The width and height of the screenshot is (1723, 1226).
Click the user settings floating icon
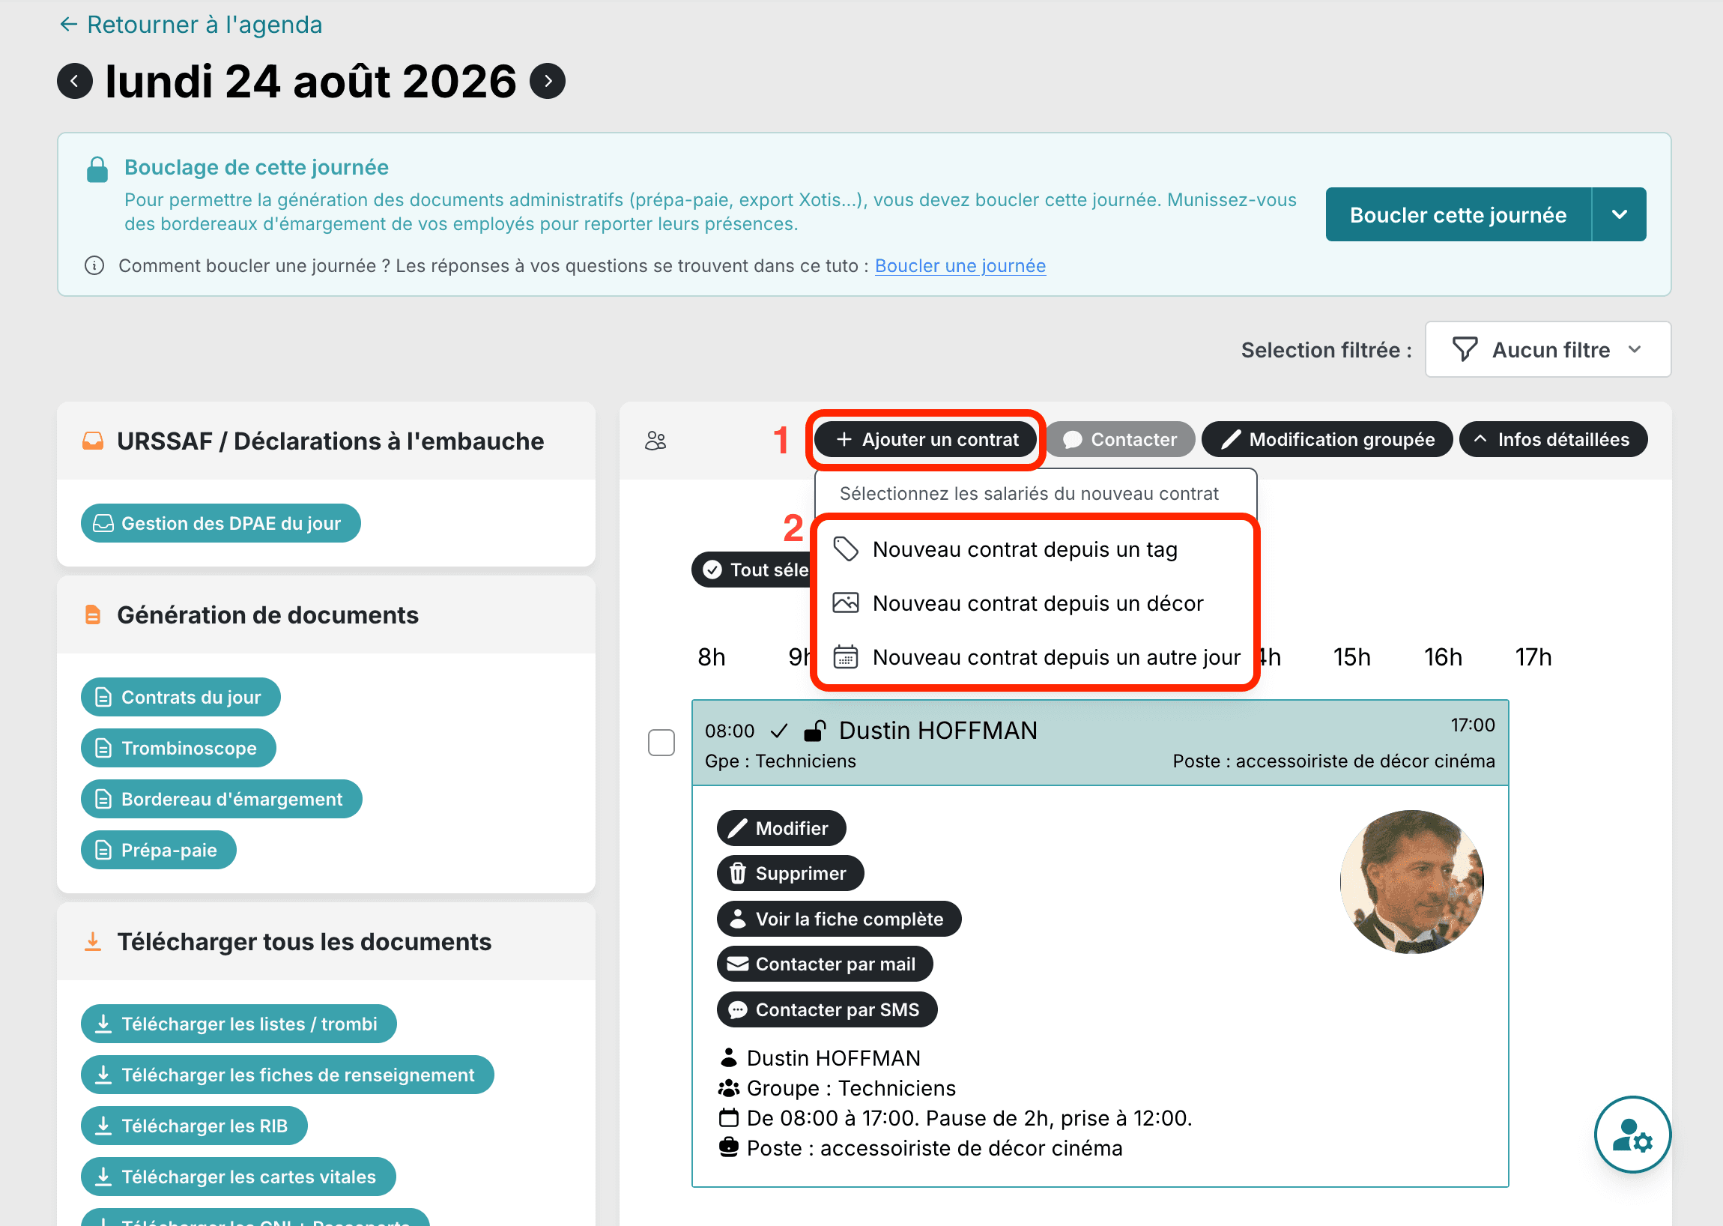tap(1632, 1135)
